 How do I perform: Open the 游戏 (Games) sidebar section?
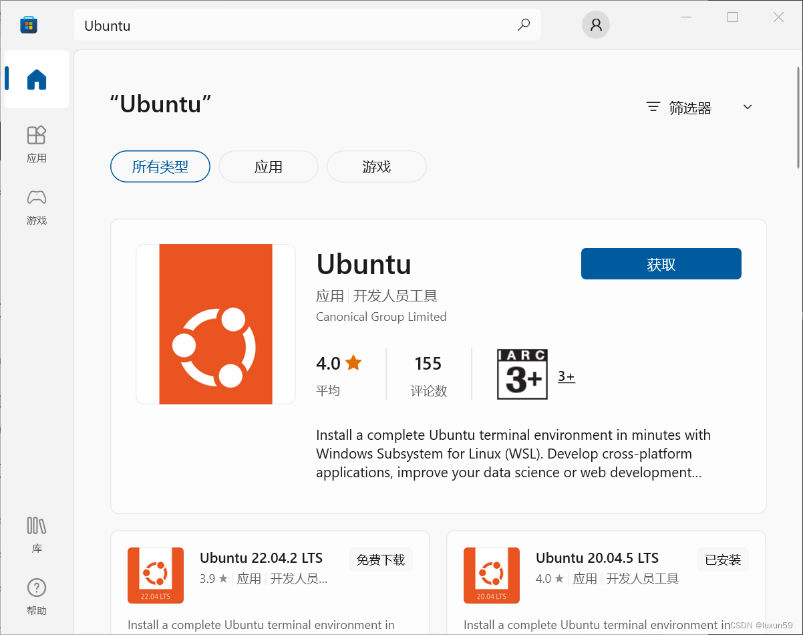[x=37, y=207]
